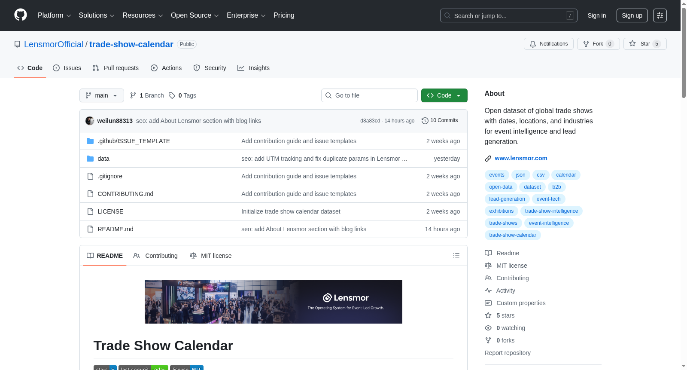Select the lead-generation topic tag
Image resolution: width=687 pixels, height=370 pixels.
pos(507,199)
